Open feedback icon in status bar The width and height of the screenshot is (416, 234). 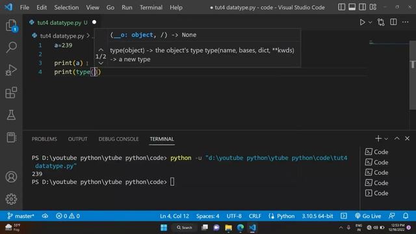tap(392, 216)
